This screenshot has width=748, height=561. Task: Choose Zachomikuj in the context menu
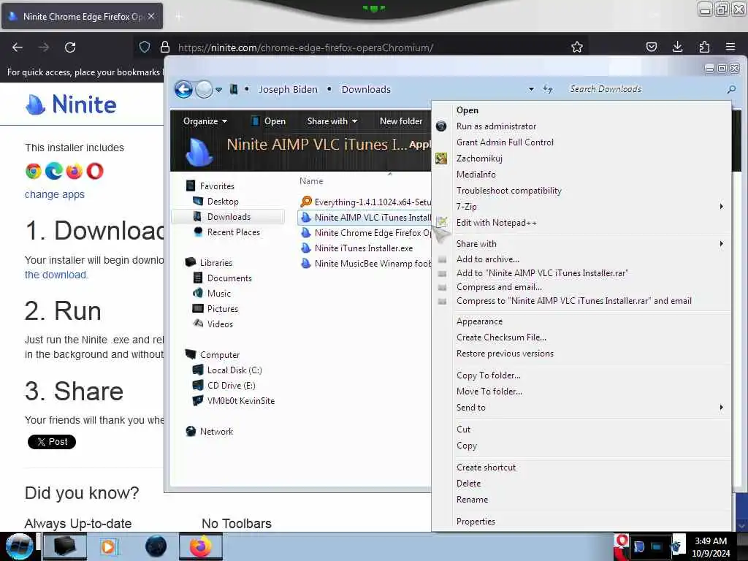[479, 158]
